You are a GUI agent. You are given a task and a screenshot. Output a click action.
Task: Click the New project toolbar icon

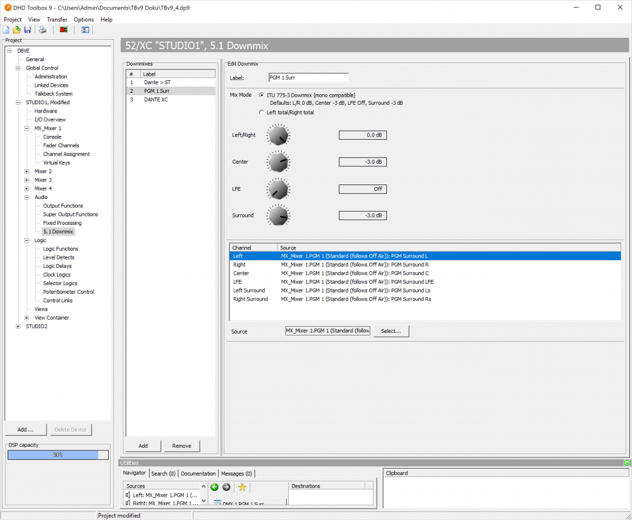click(x=6, y=30)
